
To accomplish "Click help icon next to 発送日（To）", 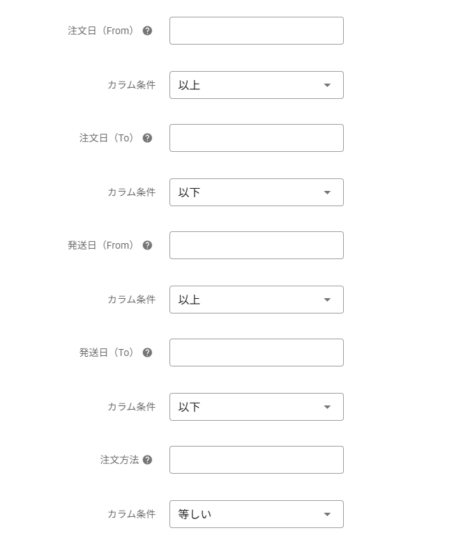I will click(x=147, y=353).
